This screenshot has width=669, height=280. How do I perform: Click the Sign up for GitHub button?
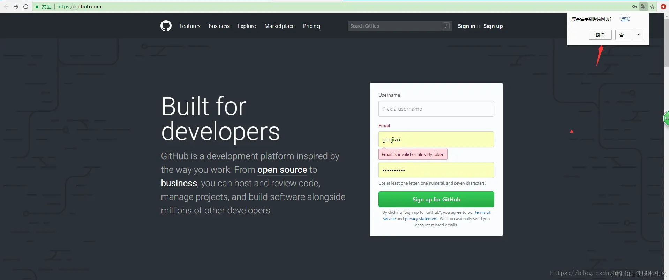[436, 199]
